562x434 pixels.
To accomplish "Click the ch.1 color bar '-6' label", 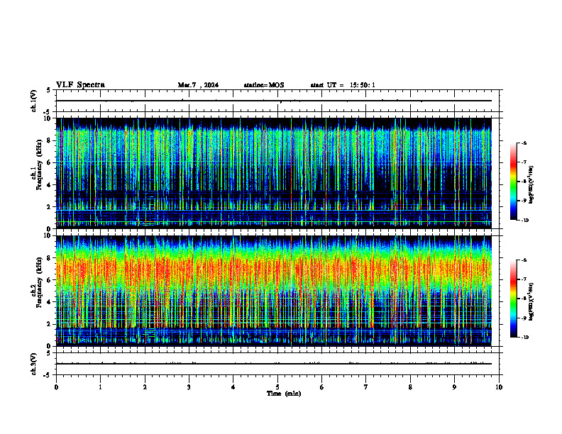I will click(524, 143).
